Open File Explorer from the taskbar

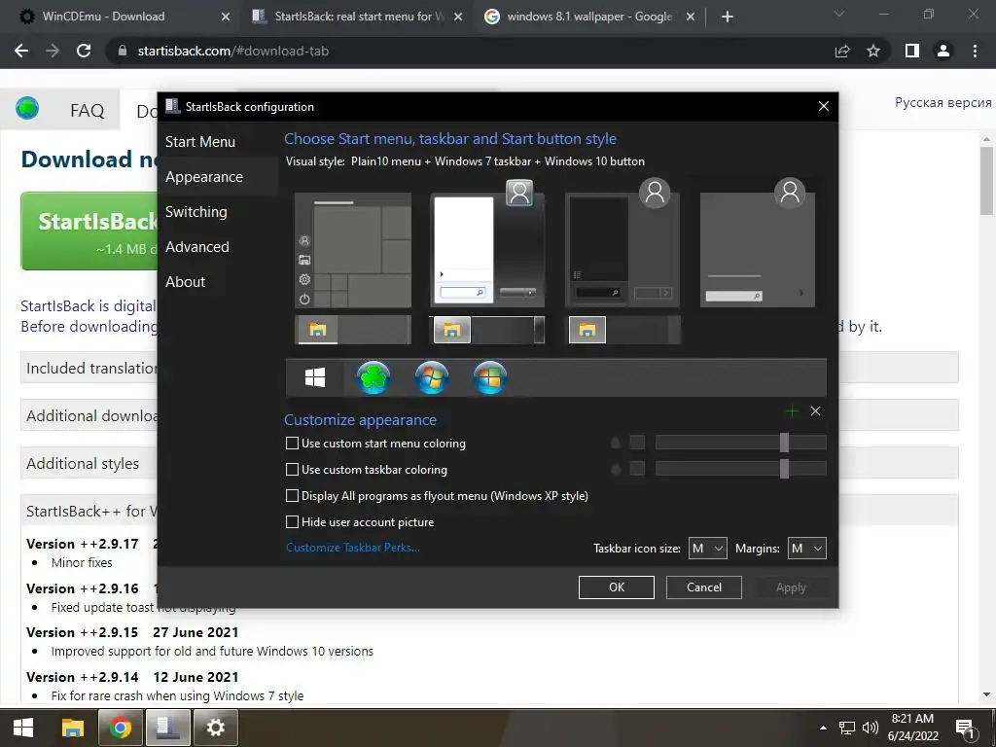click(73, 728)
